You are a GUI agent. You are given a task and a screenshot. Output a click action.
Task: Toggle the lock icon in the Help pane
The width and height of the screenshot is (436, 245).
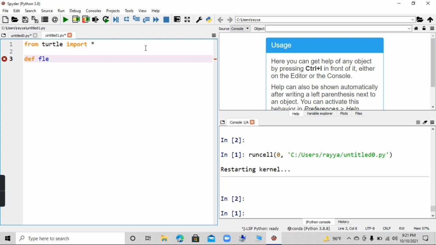tap(424, 29)
